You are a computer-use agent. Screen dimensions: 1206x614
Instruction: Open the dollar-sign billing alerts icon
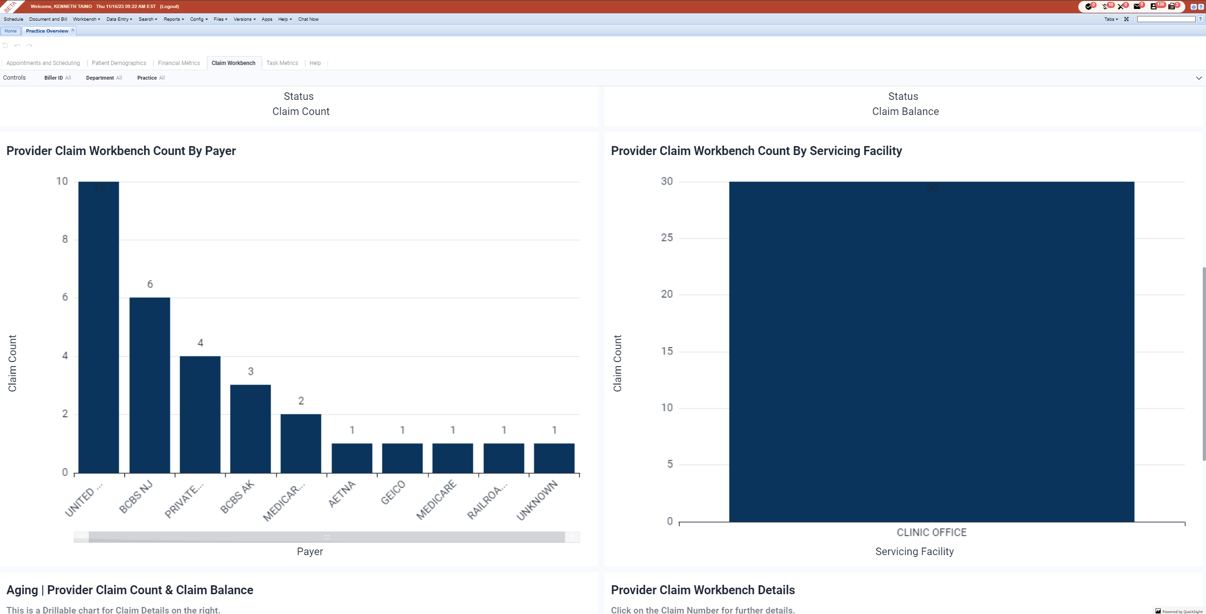(x=1105, y=7)
